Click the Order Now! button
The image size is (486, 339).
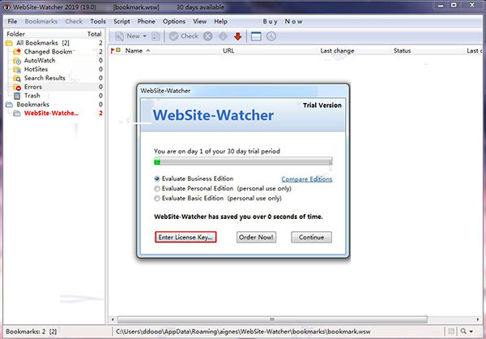coord(256,237)
